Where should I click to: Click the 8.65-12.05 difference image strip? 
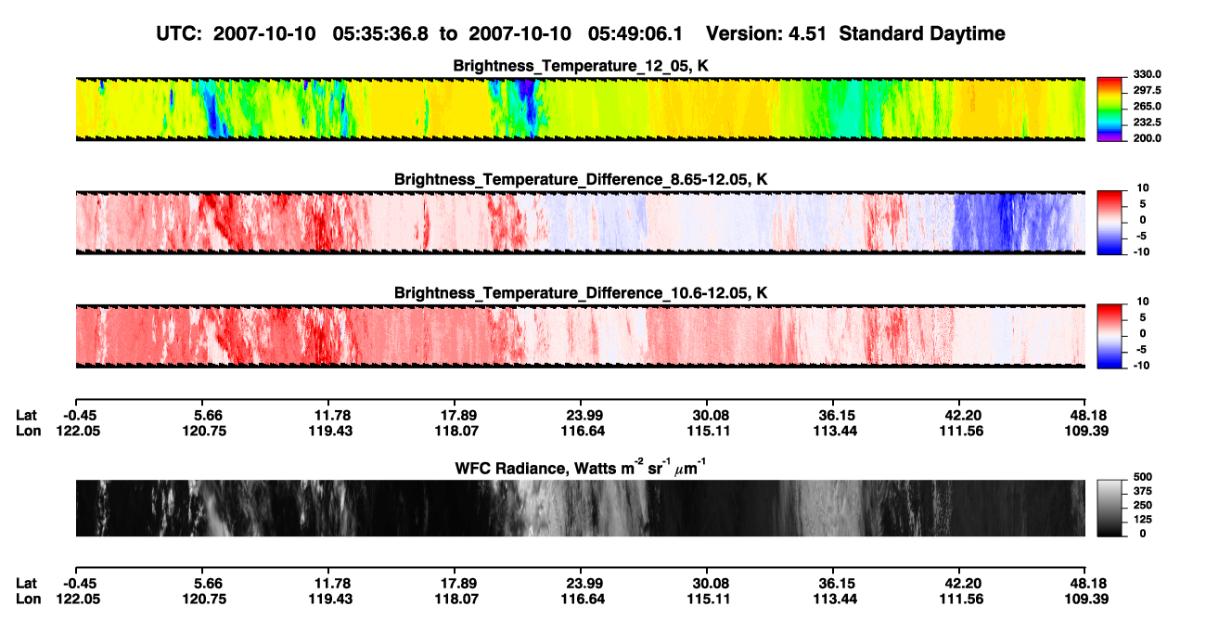tap(580, 222)
